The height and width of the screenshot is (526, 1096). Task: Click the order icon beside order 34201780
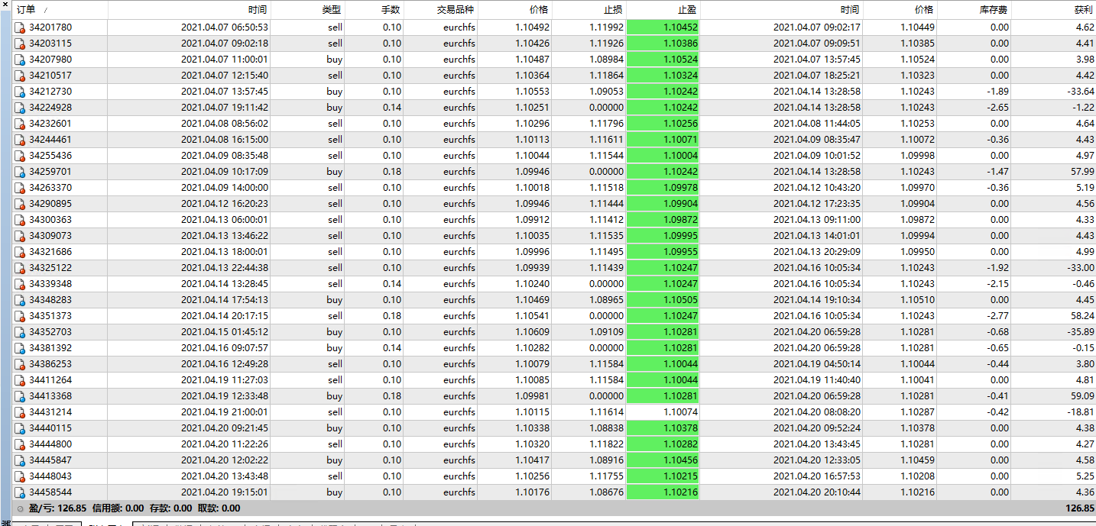[20, 27]
